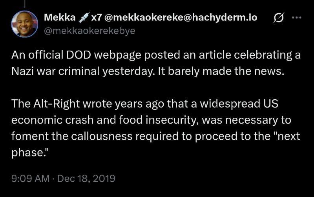Click the "x7" text after the syringe

point(96,18)
